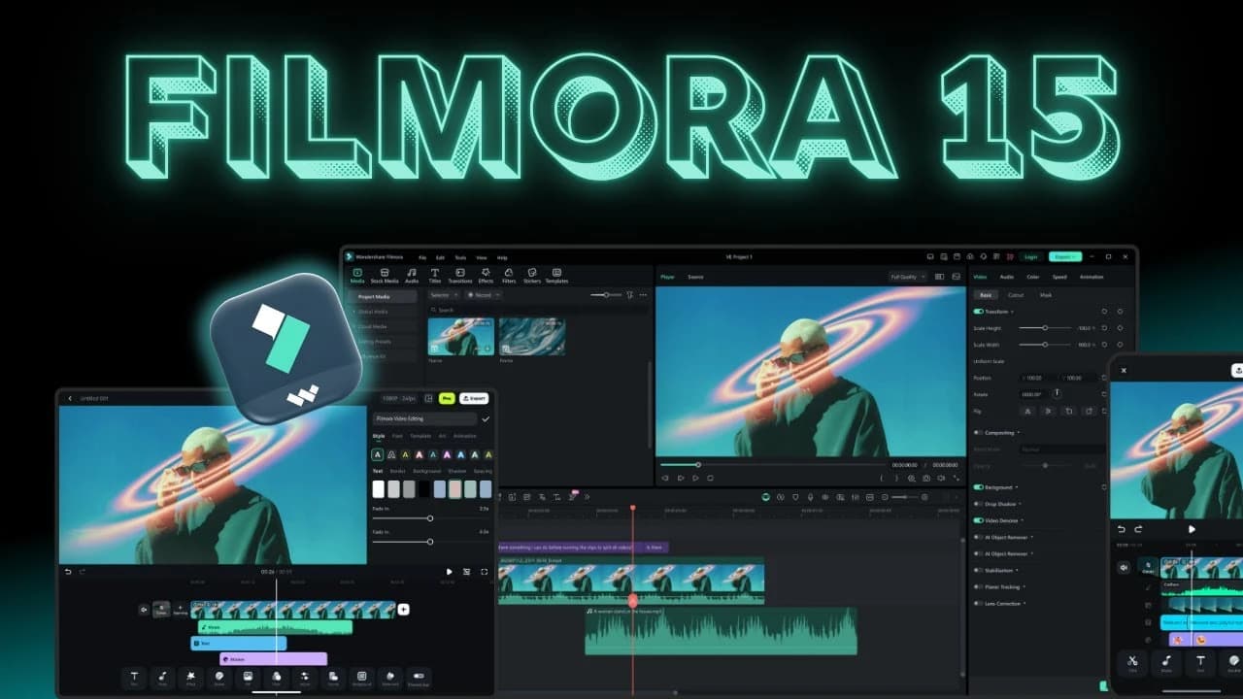
Task: Browse the Effects panel
Action: [x=486, y=273]
